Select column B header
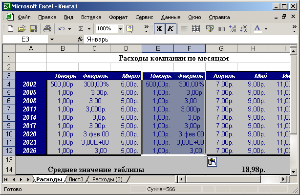Viewport: 300px width, 195px height. (x=63, y=48)
